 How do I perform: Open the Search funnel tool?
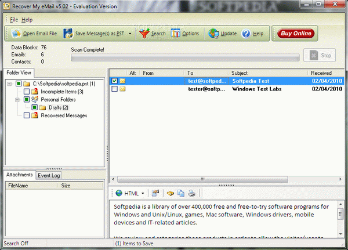point(144,34)
